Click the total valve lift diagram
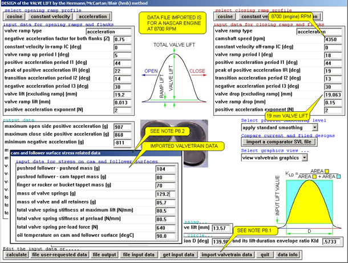This screenshot has height=263, width=348. [174, 75]
